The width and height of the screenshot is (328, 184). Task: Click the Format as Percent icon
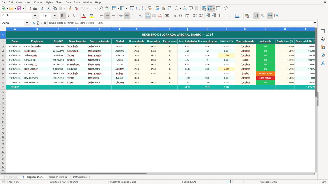coord(175,16)
